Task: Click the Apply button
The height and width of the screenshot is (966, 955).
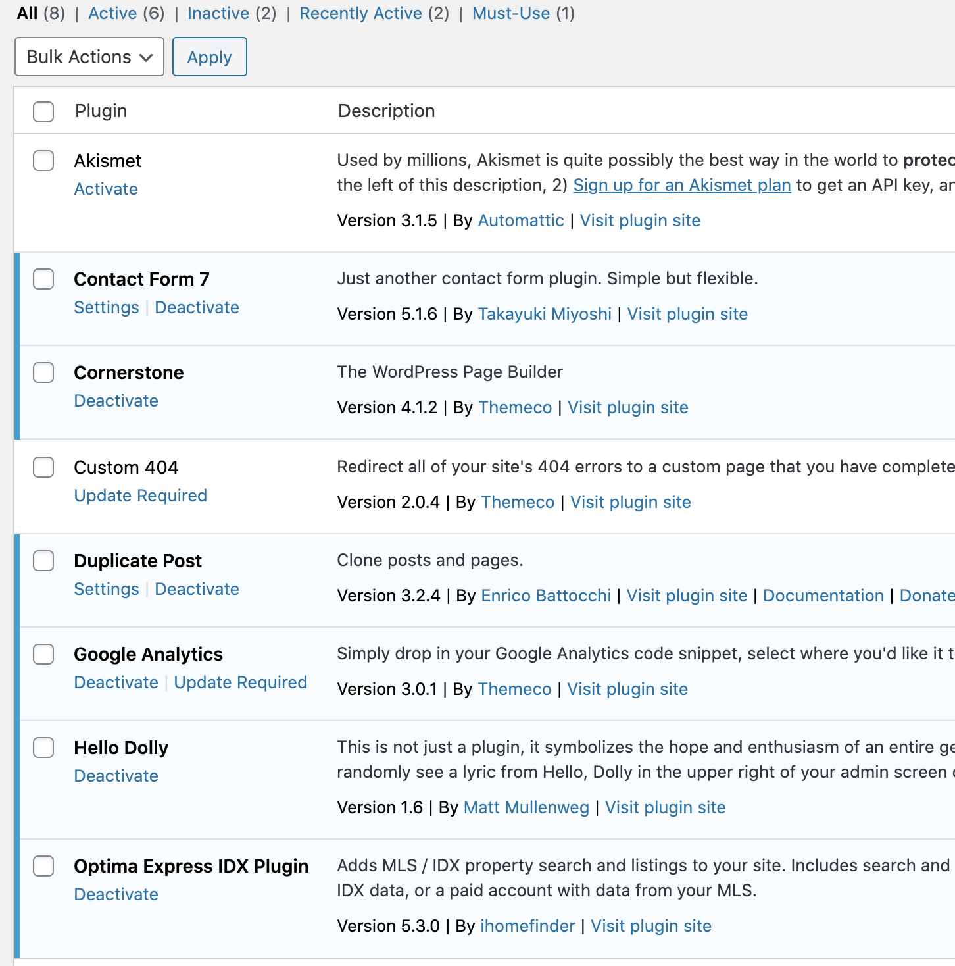Action: pyautogui.click(x=210, y=57)
